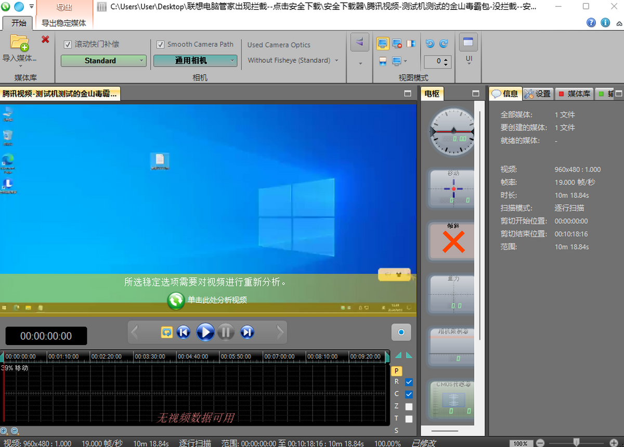Viewport: 624px width, 447px height.
Task: Click the green circular arrow icon in title bar
Action: [x=6, y=7]
